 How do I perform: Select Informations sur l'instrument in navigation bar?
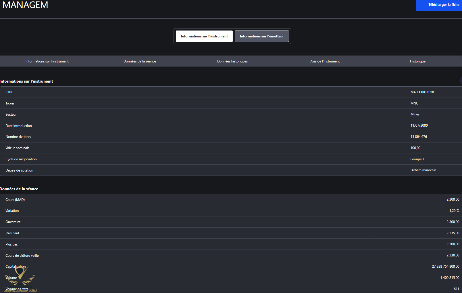click(47, 61)
